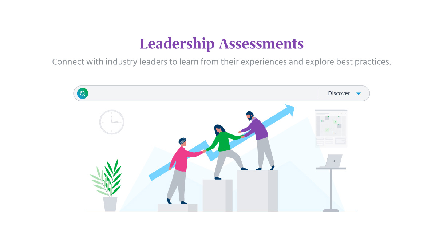Click the green search magnifier icon
Image resolution: width=443 pixels, height=249 pixels.
click(x=83, y=93)
